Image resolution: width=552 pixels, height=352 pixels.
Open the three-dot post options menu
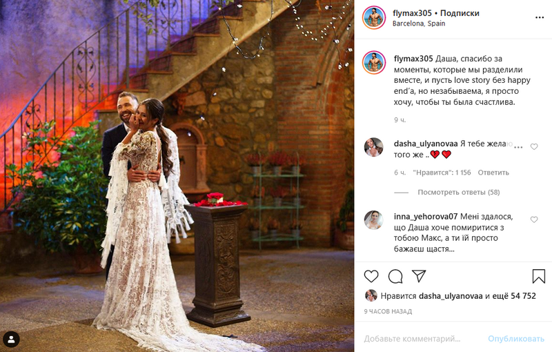point(540,18)
